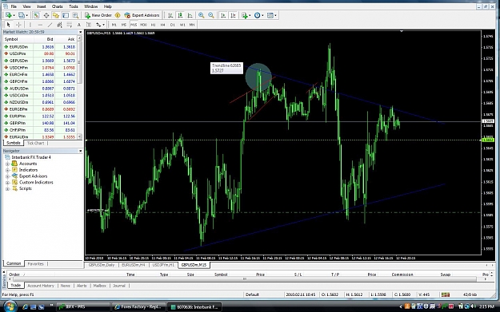The height and width of the screenshot is (312, 500).
Task: Switch chart to W1 timeframe
Action: pyautogui.click(x=182, y=25)
